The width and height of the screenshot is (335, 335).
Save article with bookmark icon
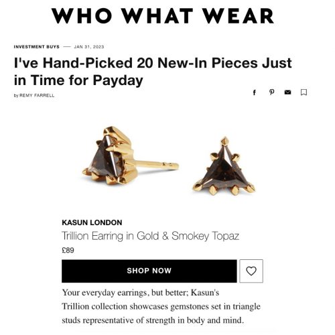pyautogui.click(x=304, y=92)
